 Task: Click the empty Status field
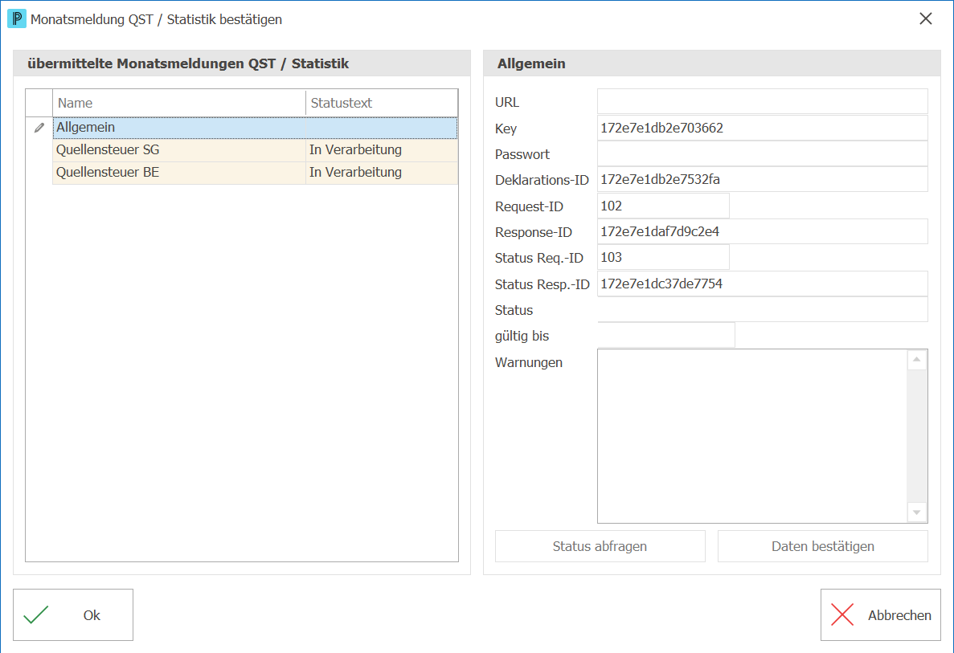click(763, 309)
